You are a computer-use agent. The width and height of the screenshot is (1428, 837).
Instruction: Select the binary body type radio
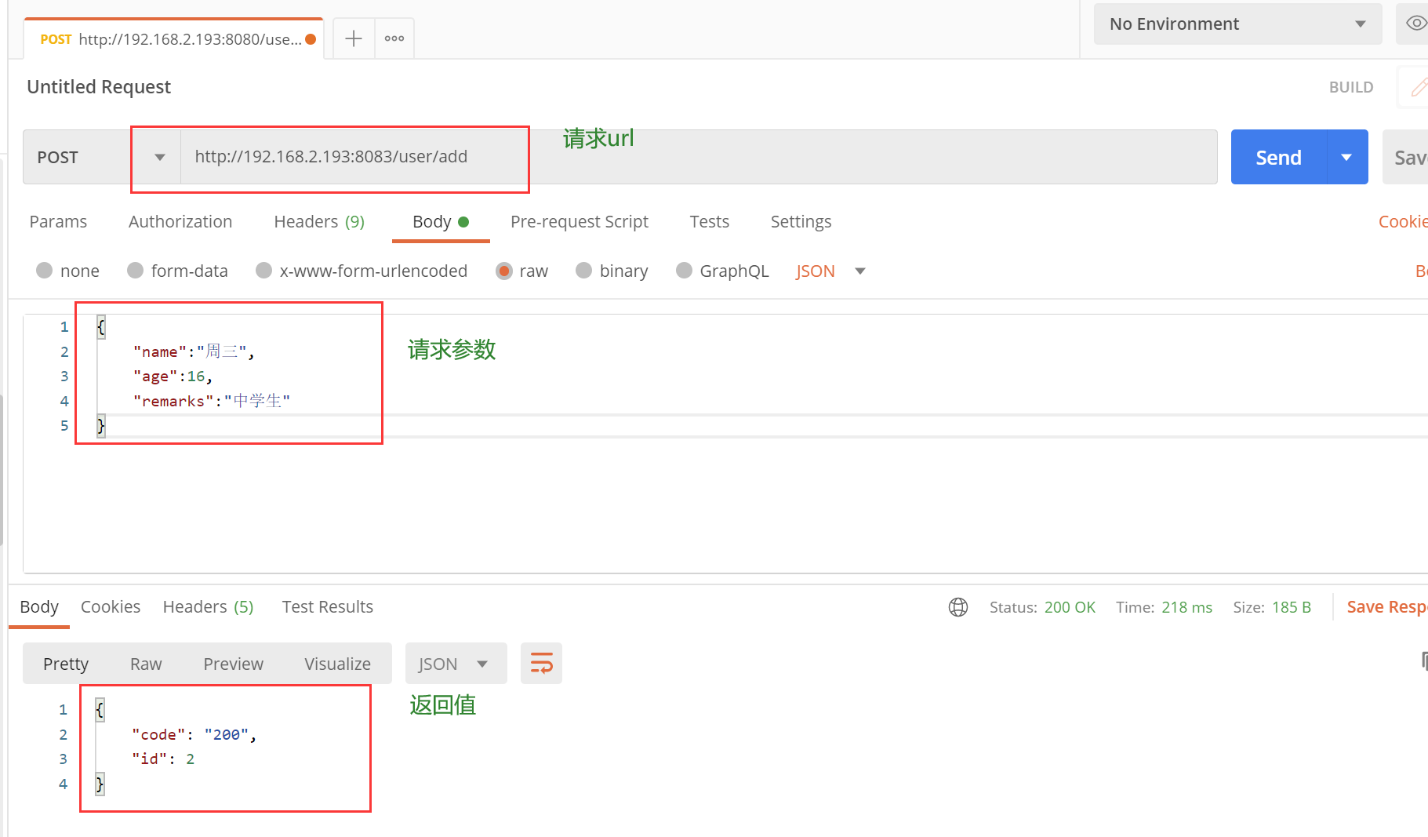(x=584, y=271)
